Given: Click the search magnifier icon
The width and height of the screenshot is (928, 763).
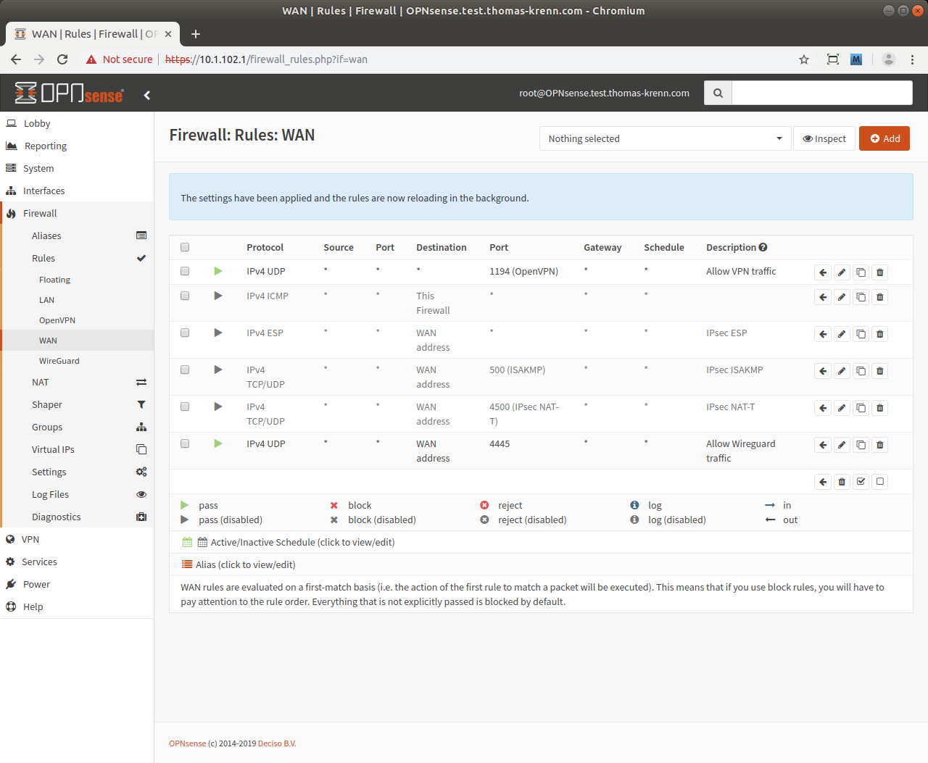Looking at the screenshot, I should click(x=718, y=93).
